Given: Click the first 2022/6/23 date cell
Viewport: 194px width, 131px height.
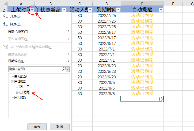Looking at the screenshot, I should pos(107,66).
